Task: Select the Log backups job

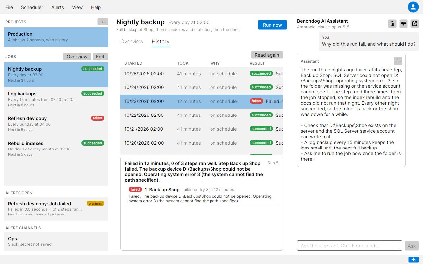Action: click(x=56, y=99)
